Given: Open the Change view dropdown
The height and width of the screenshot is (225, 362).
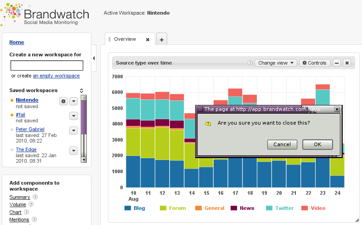Looking at the screenshot, I should click(x=276, y=63).
